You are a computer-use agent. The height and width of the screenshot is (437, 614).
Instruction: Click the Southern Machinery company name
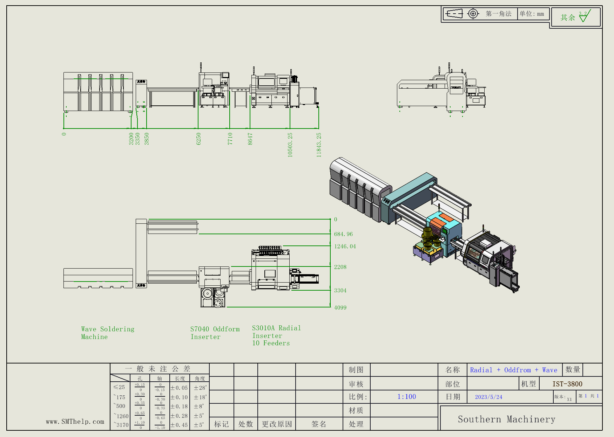[x=506, y=419]
